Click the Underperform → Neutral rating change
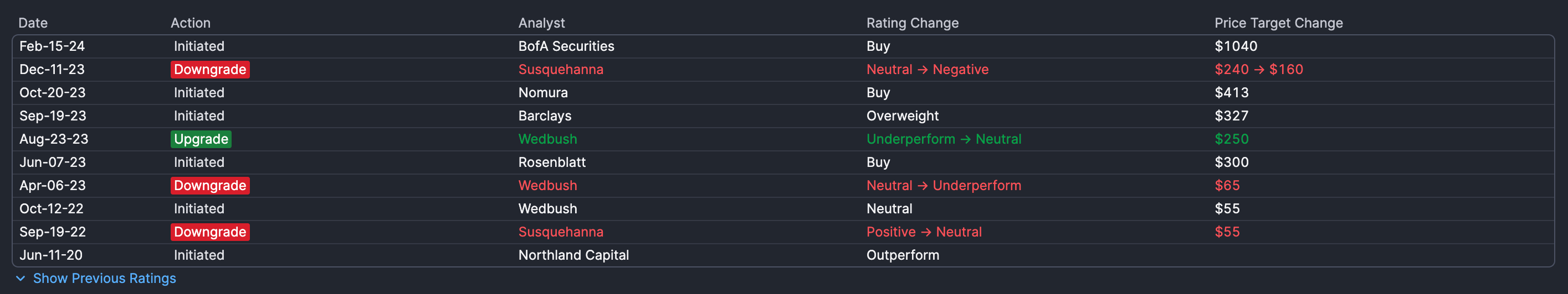Image resolution: width=1568 pixels, height=294 pixels. coord(944,139)
